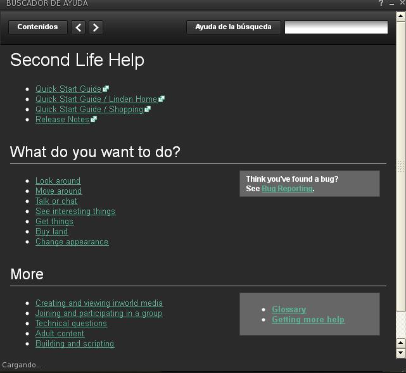This screenshot has width=406, height=373.
Task: Open the Glossary link
Action: 289,309
